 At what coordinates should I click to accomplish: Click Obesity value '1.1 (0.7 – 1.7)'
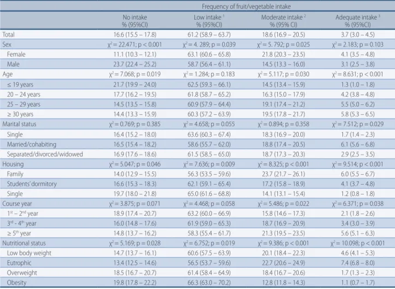click(x=358, y=282)
